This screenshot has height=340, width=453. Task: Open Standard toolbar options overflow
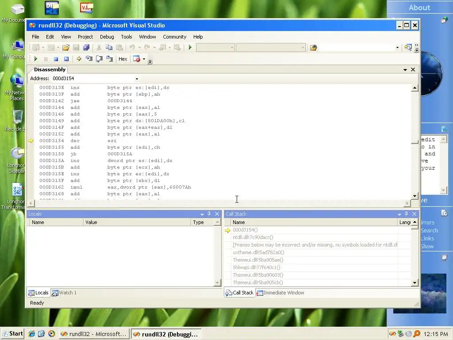coord(417,48)
